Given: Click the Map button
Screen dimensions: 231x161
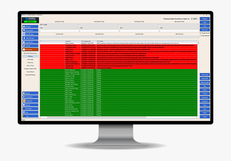Looking at the screenshot, I should click(205, 86).
